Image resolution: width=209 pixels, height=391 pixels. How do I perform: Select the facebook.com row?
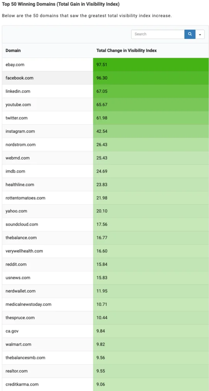105,78
